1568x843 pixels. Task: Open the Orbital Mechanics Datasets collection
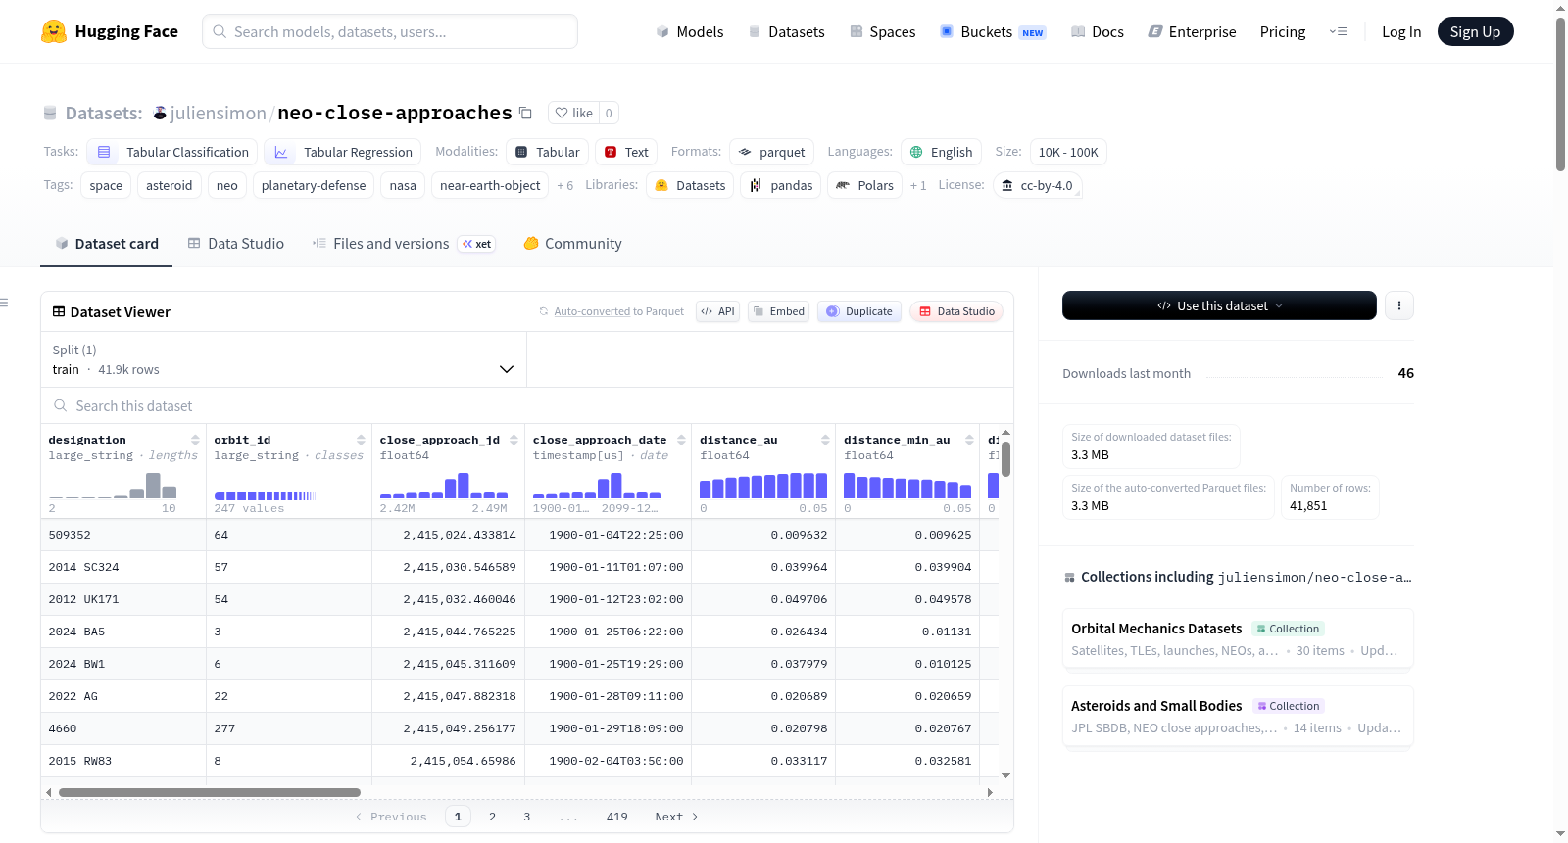pos(1238,638)
